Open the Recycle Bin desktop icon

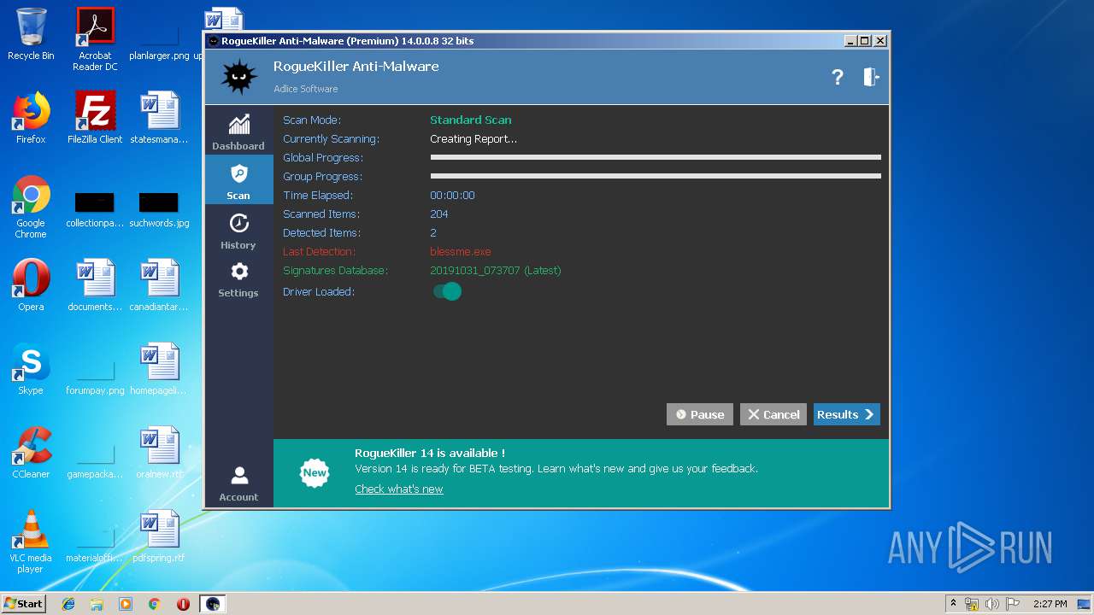31,34
